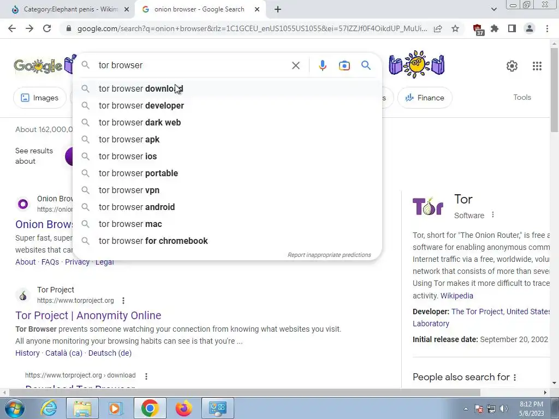
Task: Choose suggestion tor browser apk
Action: click(227, 139)
